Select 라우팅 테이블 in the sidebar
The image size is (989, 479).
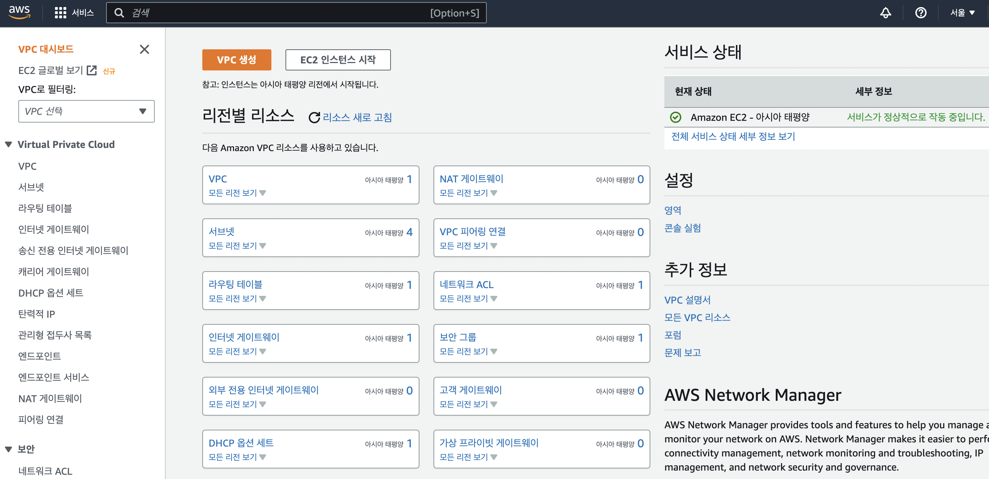pos(45,208)
